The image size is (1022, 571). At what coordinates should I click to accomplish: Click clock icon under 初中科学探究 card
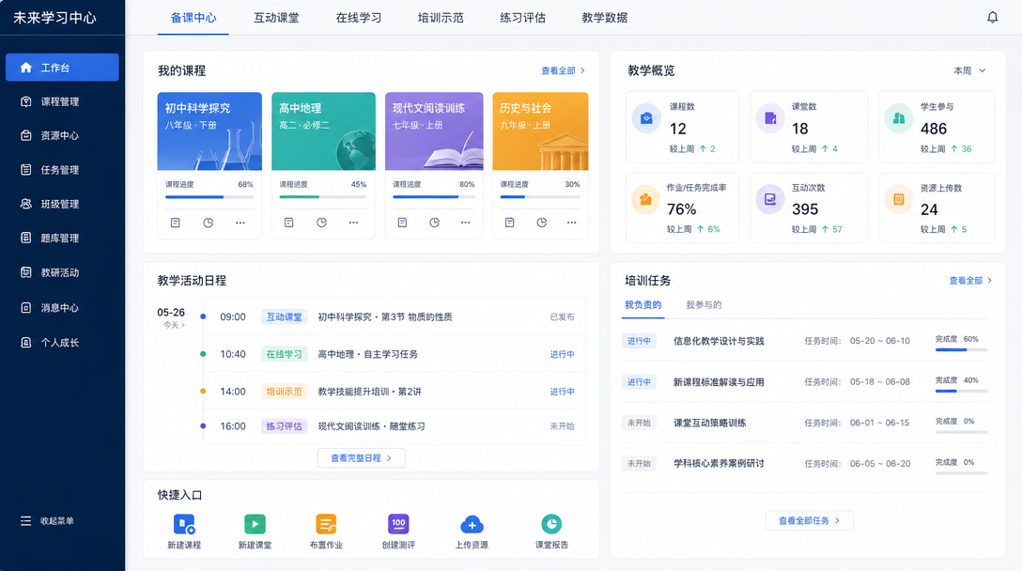(x=208, y=223)
